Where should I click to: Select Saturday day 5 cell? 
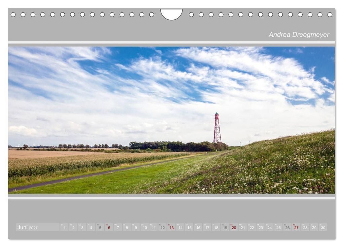pyautogui.click(x=100, y=227)
